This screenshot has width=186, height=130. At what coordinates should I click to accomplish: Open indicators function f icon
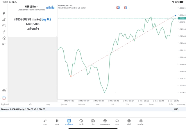[4, 32]
